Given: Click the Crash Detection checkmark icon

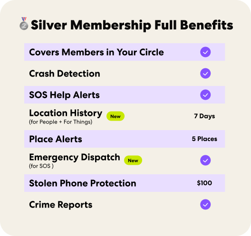Looking at the screenshot, I should 205,74.
